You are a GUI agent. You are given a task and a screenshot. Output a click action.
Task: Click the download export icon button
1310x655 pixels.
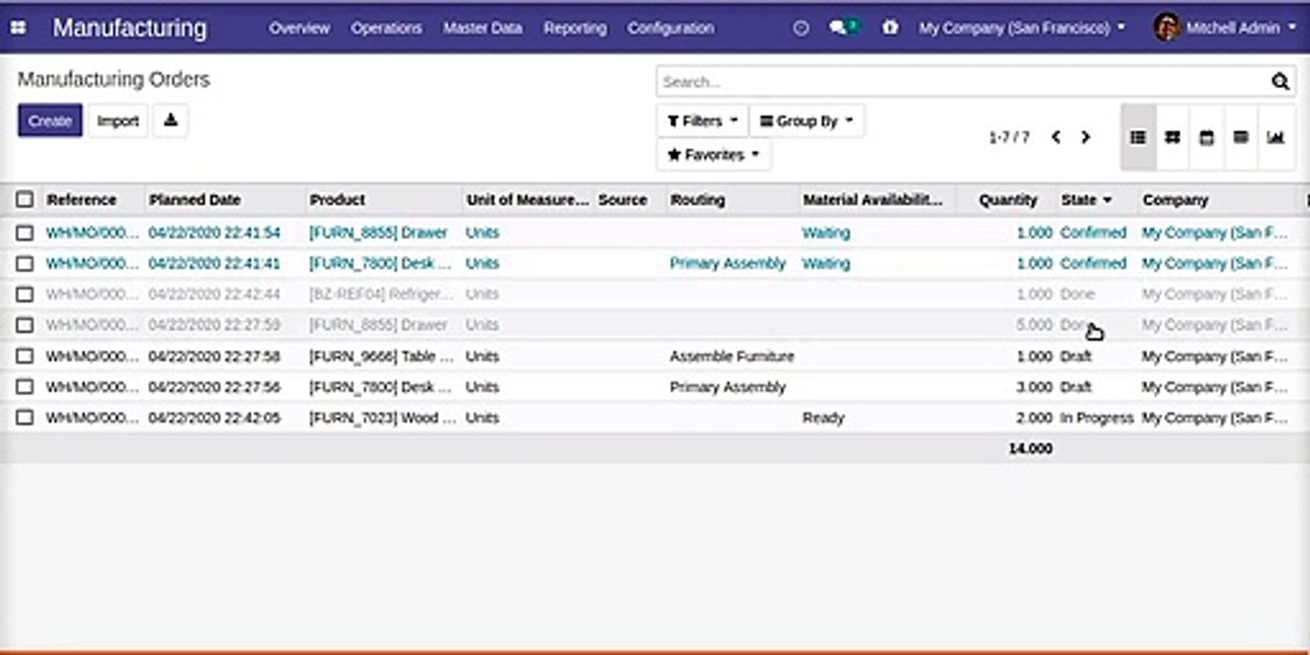(170, 120)
